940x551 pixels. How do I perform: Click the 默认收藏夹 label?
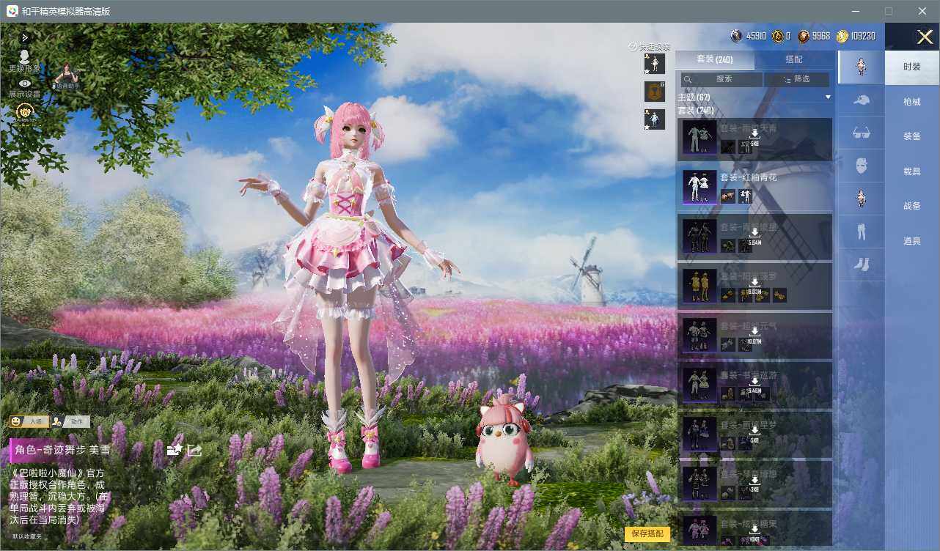pyautogui.click(x=26, y=536)
